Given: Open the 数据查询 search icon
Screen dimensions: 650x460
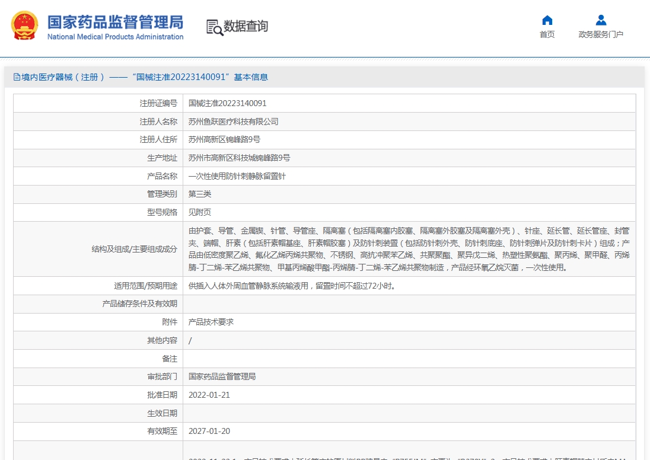Looking at the screenshot, I should click(215, 27).
